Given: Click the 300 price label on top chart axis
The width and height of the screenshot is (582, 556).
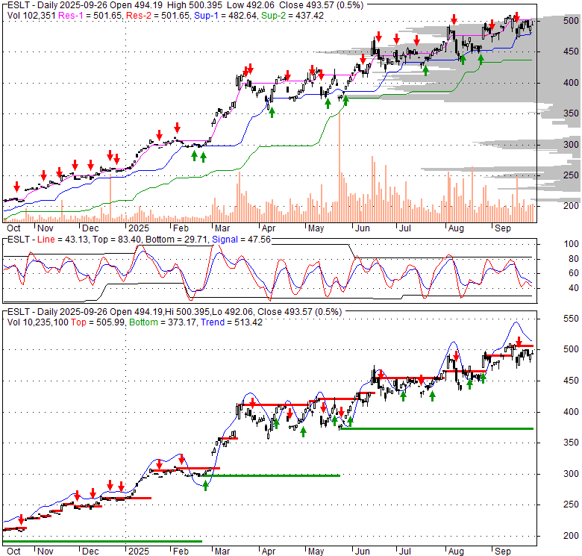Looking at the screenshot, I should click(571, 144).
